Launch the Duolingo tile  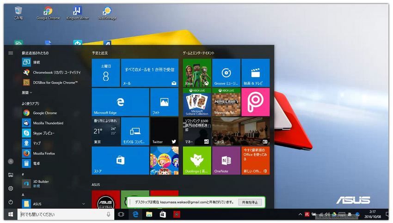[197, 161]
